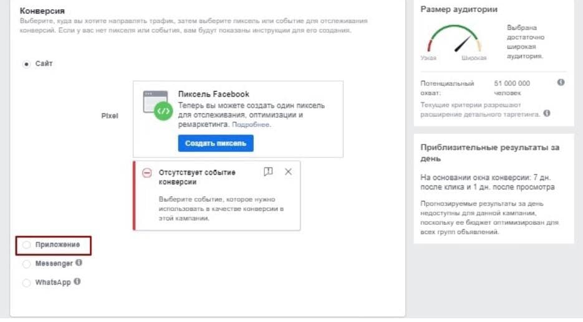Choose the WhatsApp conversion option
583x322 pixels.
(26, 283)
